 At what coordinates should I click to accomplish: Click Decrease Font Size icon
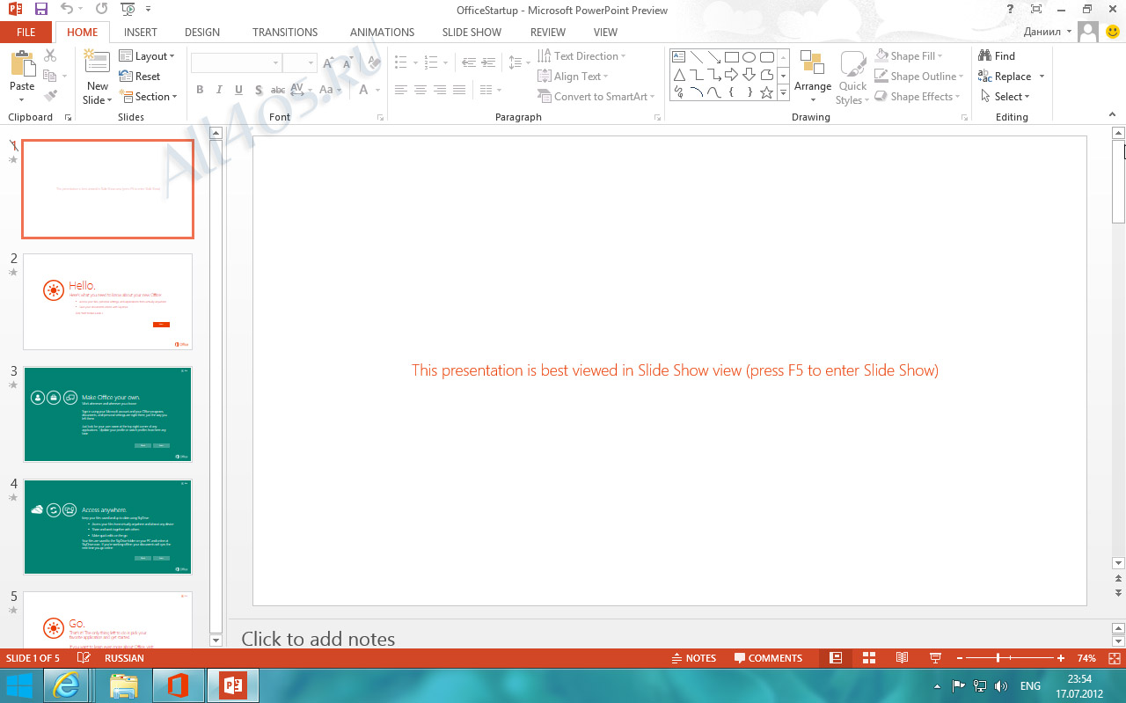pos(348,63)
